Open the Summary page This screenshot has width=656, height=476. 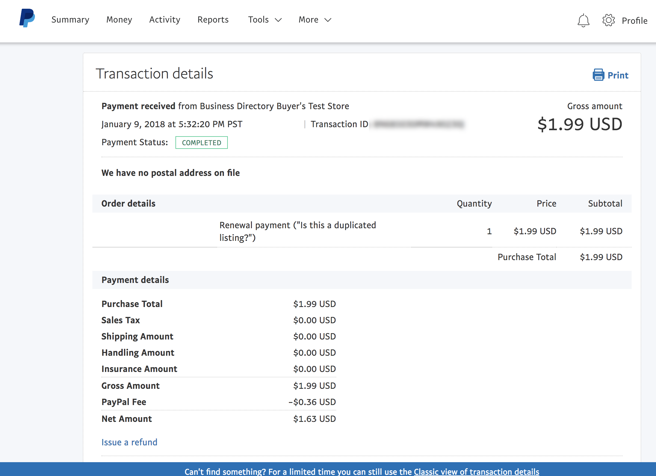[70, 20]
